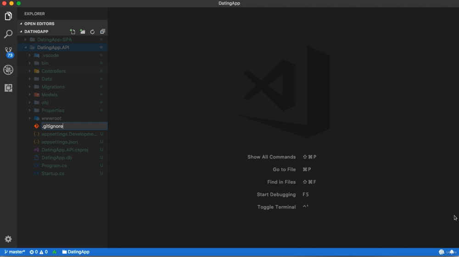Click the Models folder icon
The height and width of the screenshot is (257, 459).
[x=37, y=95]
